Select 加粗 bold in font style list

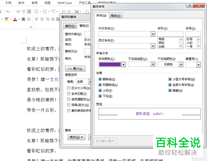click(161, 47)
